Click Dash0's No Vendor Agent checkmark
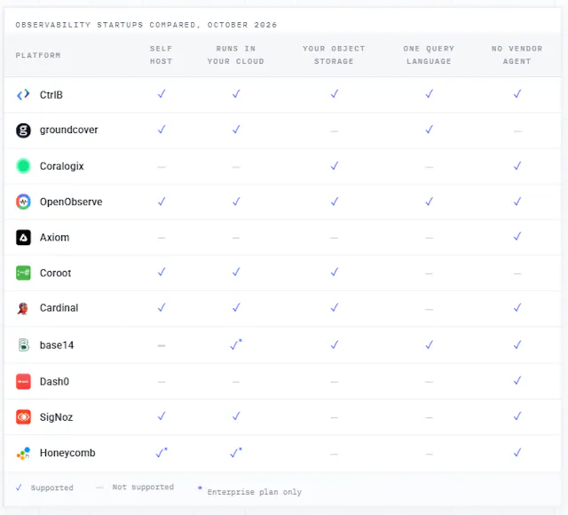The width and height of the screenshot is (568, 515). click(517, 380)
